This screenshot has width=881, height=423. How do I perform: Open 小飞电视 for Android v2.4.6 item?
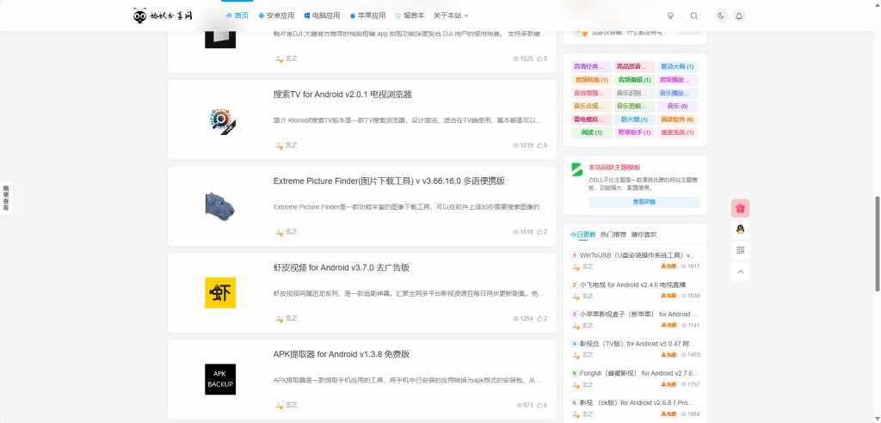(x=632, y=285)
